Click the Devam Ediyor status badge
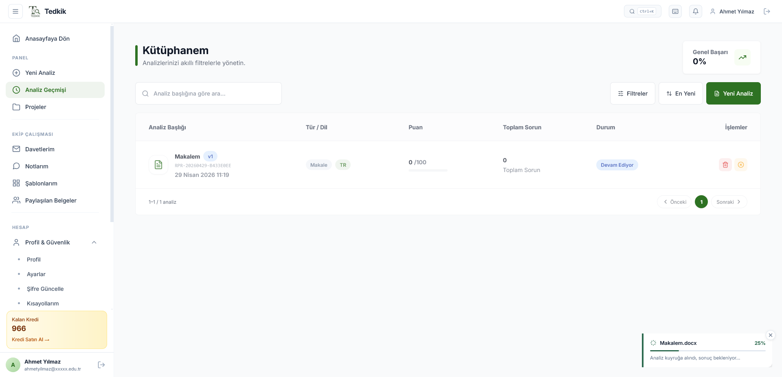The width and height of the screenshot is (782, 377). [x=617, y=165]
